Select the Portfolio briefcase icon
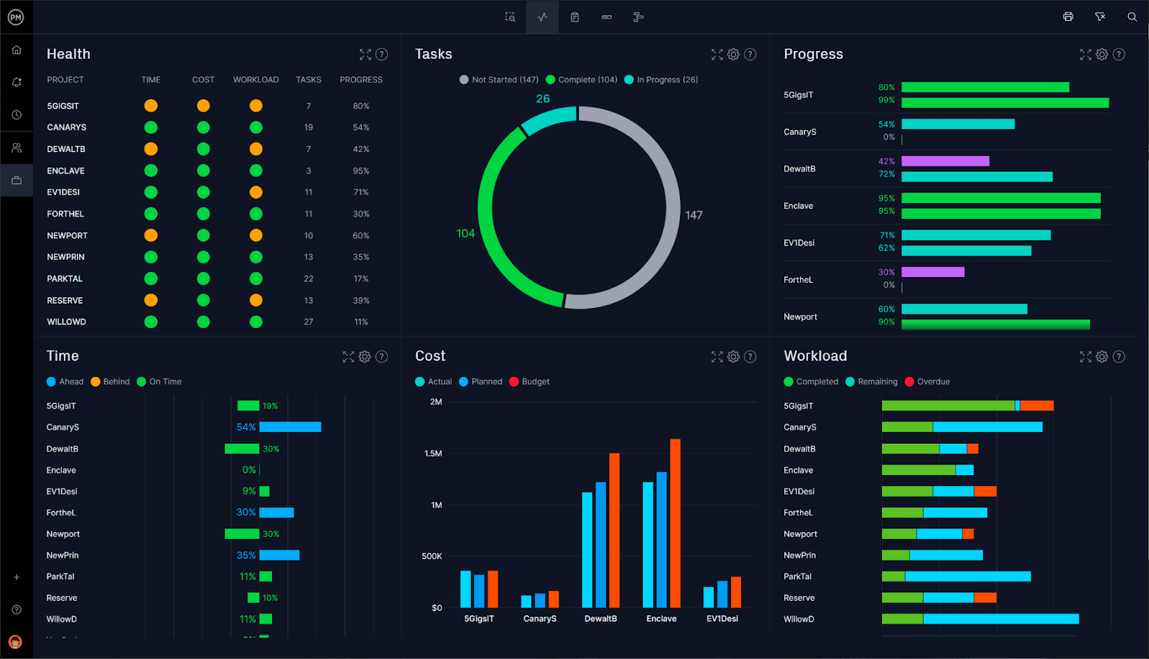This screenshot has width=1149, height=659. (17, 179)
